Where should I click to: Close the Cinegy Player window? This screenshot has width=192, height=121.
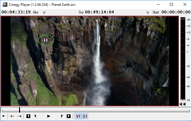[x=185, y=4]
